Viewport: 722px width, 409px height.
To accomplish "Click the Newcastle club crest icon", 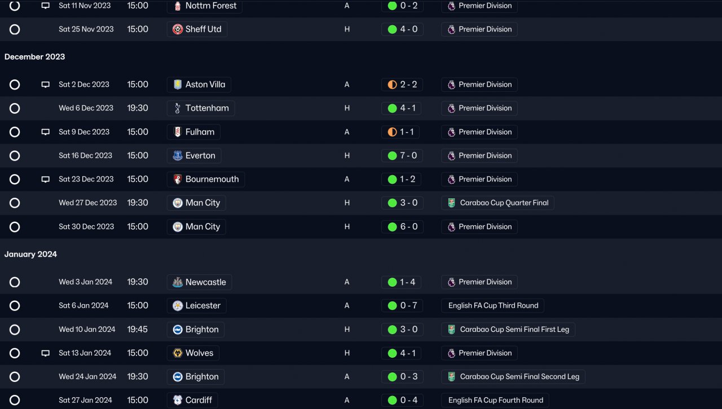I will (178, 282).
